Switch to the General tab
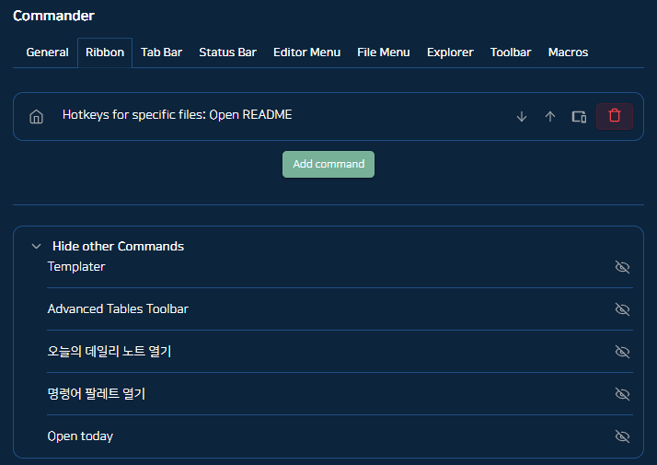Viewport: 657px width, 465px height. click(x=47, y=52)
